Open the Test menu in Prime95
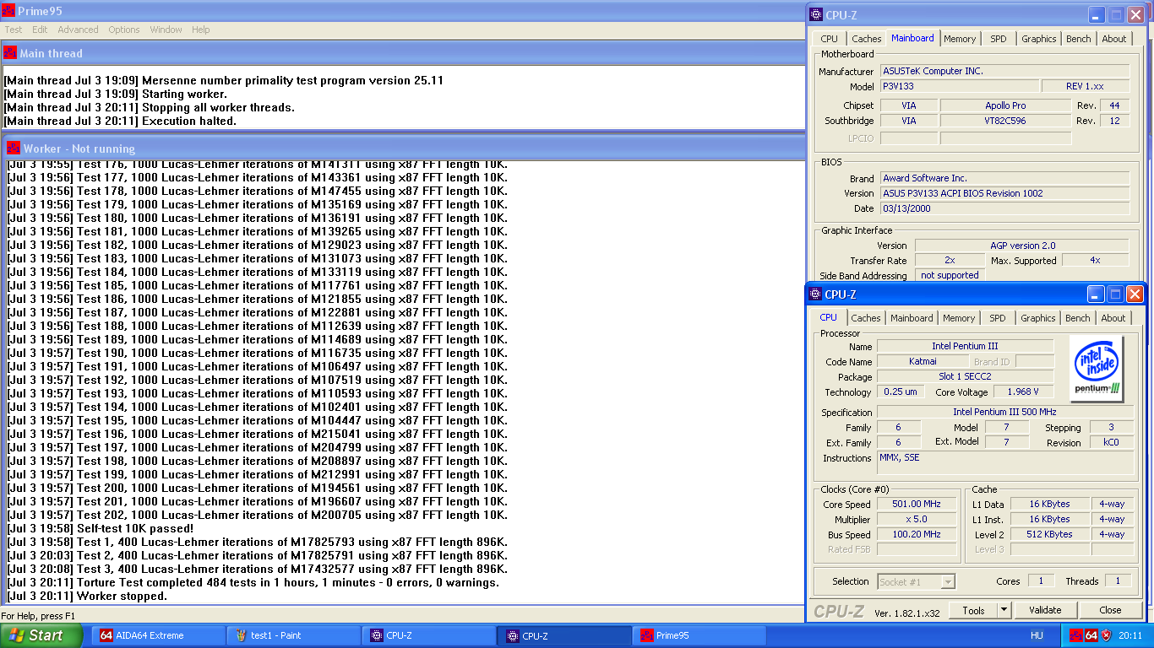Image resolution: width=1154 pixels, height=648 pixels. [14, 30]
